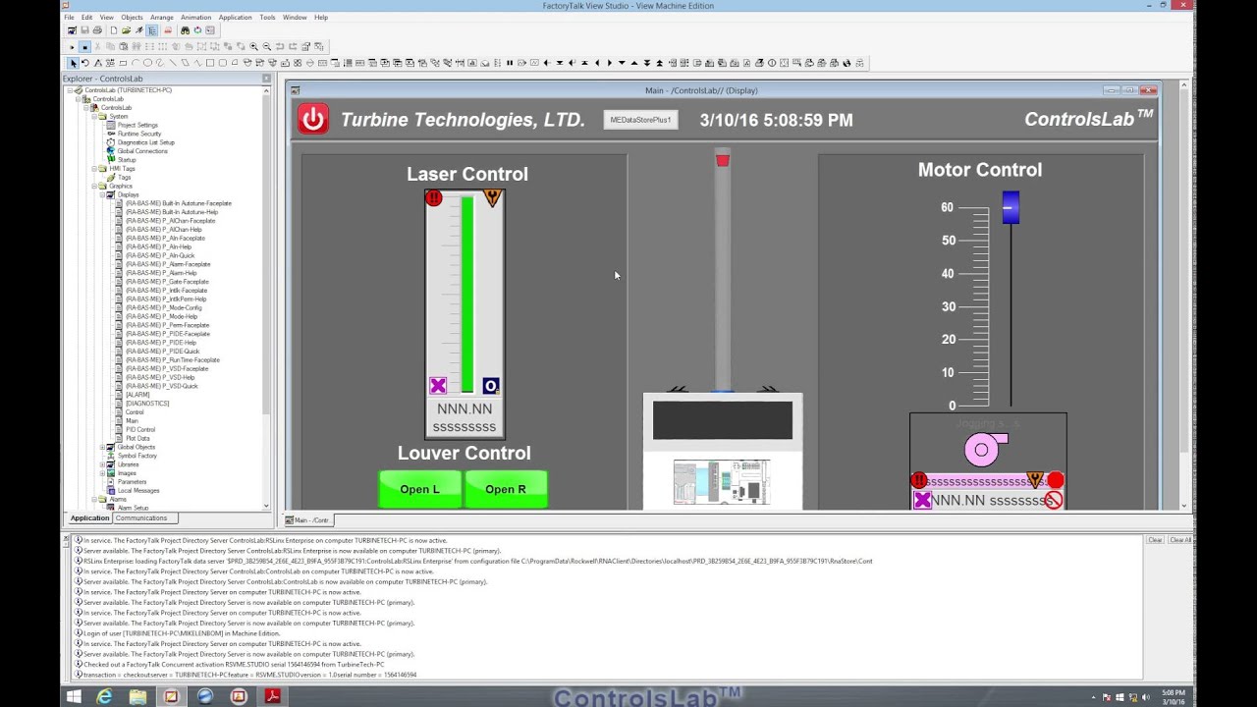This screenshot has height=707, width=1257.
Task: Open the Arrange menu
Action: click(162, 17)
